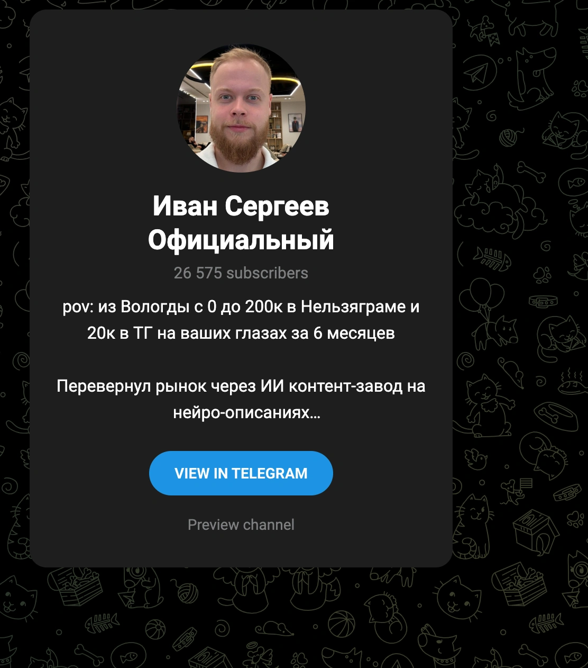Click the bearded man's channel avatar

[x=241, y=107]
